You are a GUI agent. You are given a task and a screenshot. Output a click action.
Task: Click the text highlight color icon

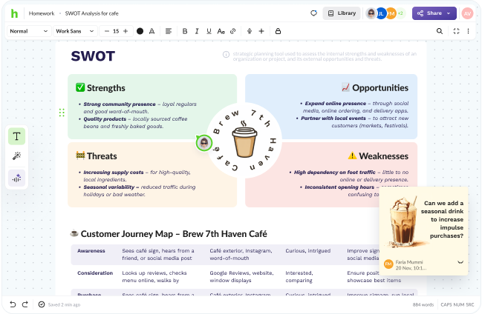pyautogui.click(x=152, y=31)
